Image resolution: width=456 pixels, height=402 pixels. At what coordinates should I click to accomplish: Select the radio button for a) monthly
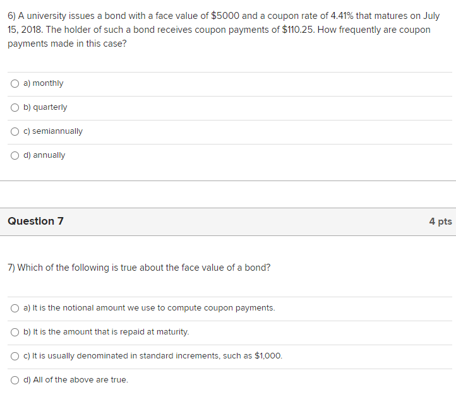pos(15,83)
